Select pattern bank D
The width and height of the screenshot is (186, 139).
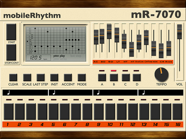coord(137,77)
